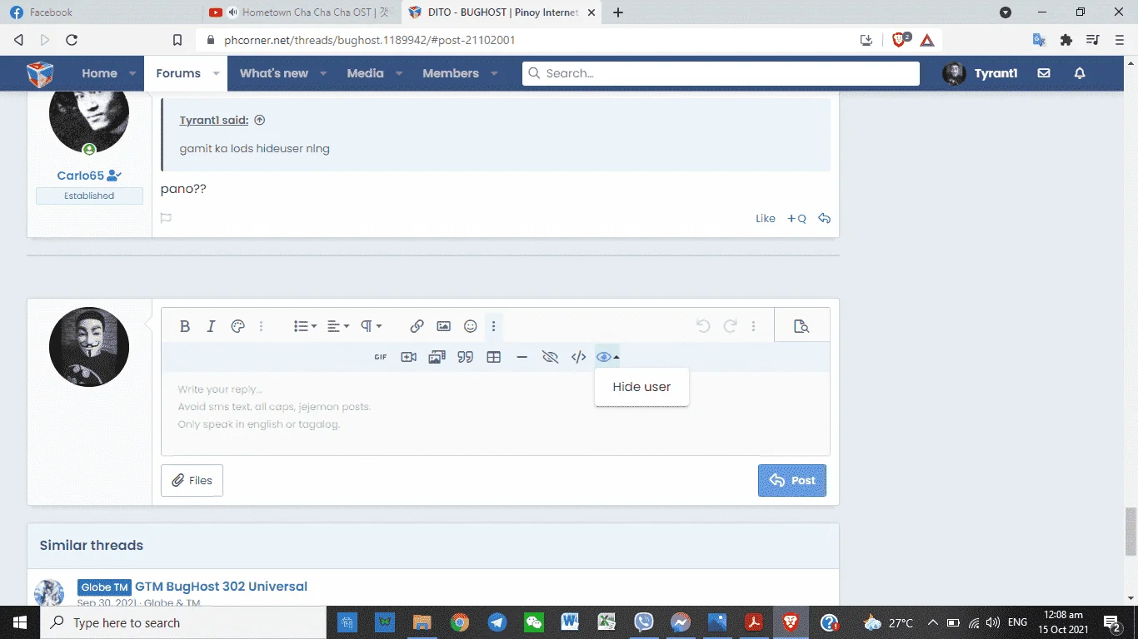Expand the What's new submenu arrow

click(x=323, y=73)
